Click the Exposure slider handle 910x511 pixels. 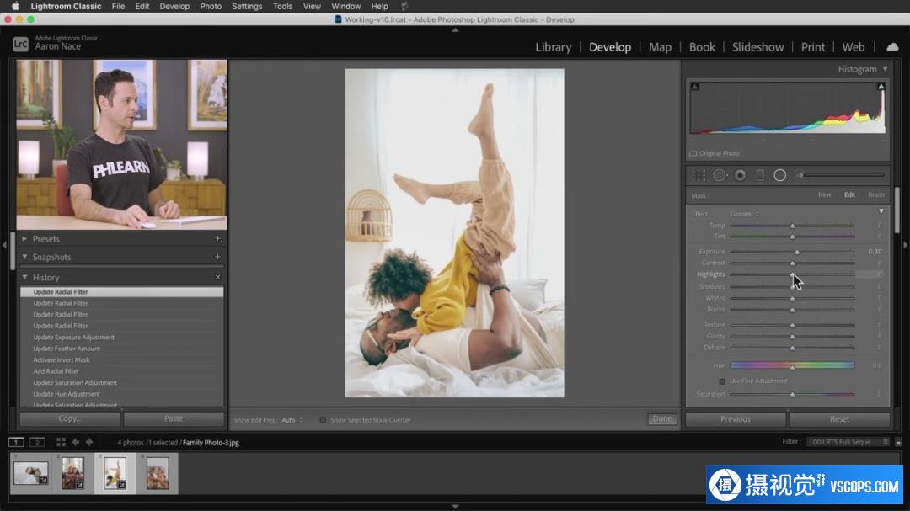pyautogui.click(x=797, y=252)
